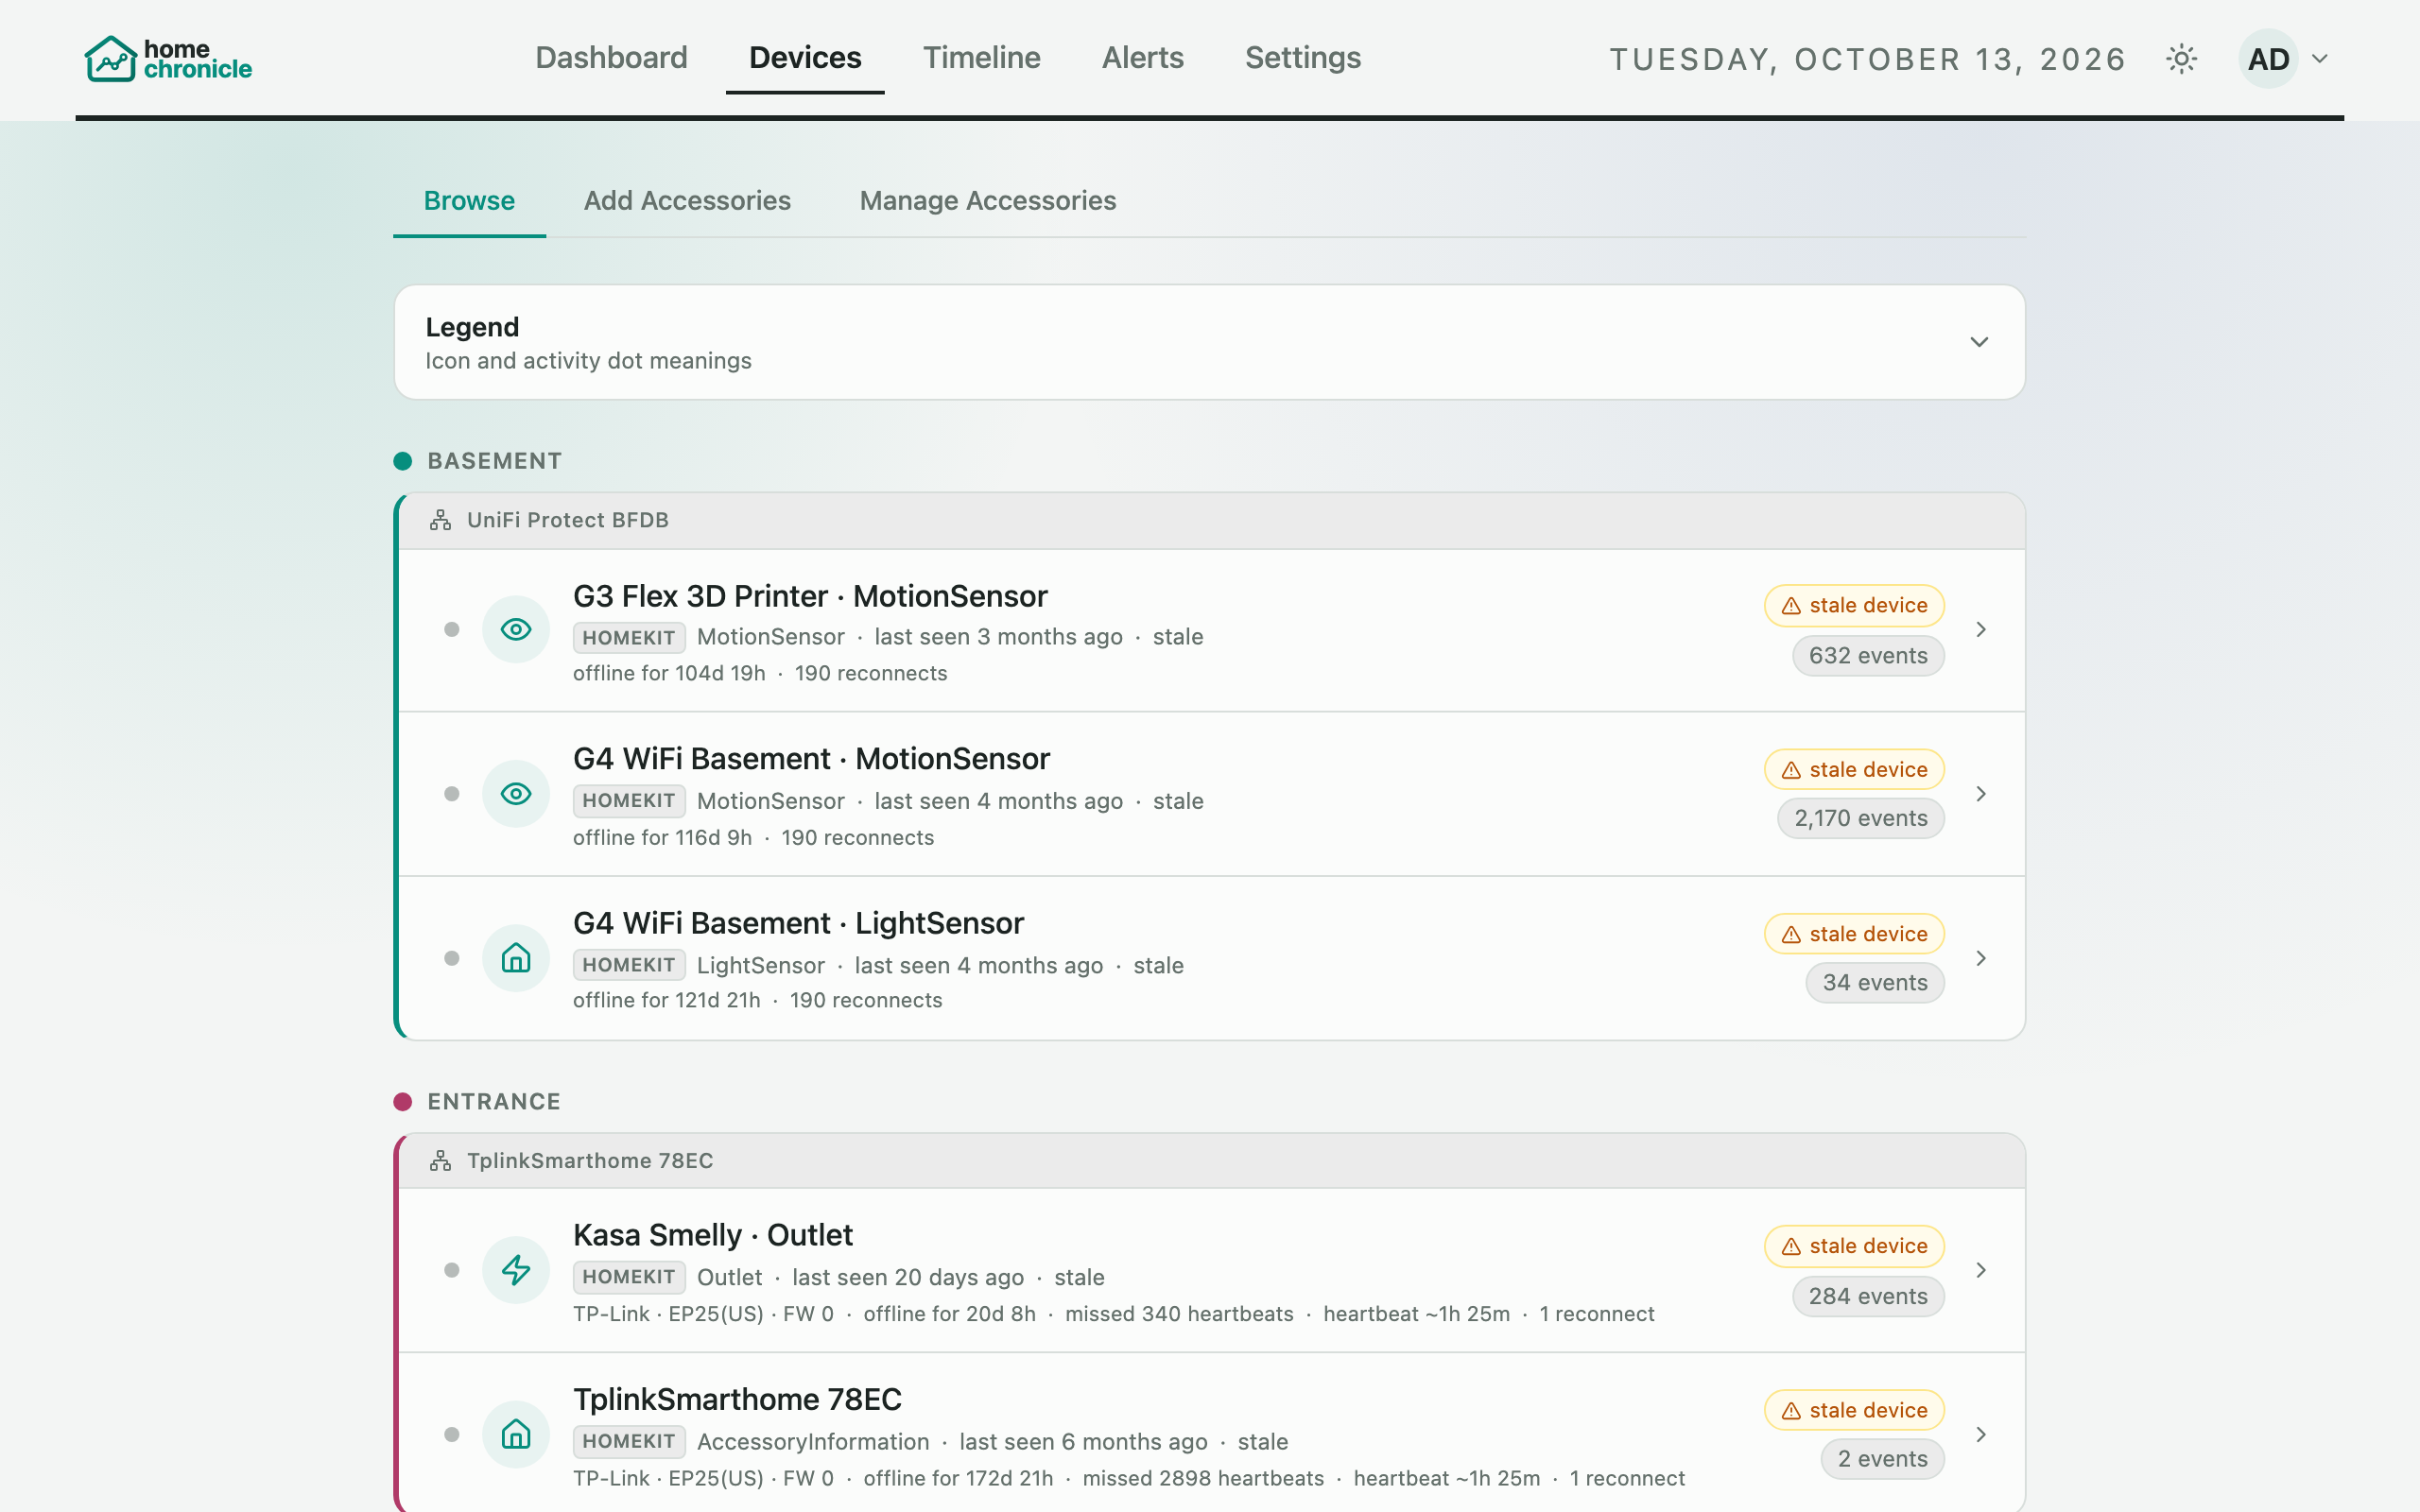Open G4 WiFi Basement MotionSensor details chevron

tap(1981, 794)
